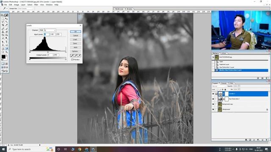Click the midtone input slider in Levels
Screen dimensions: 271x152
48,52
